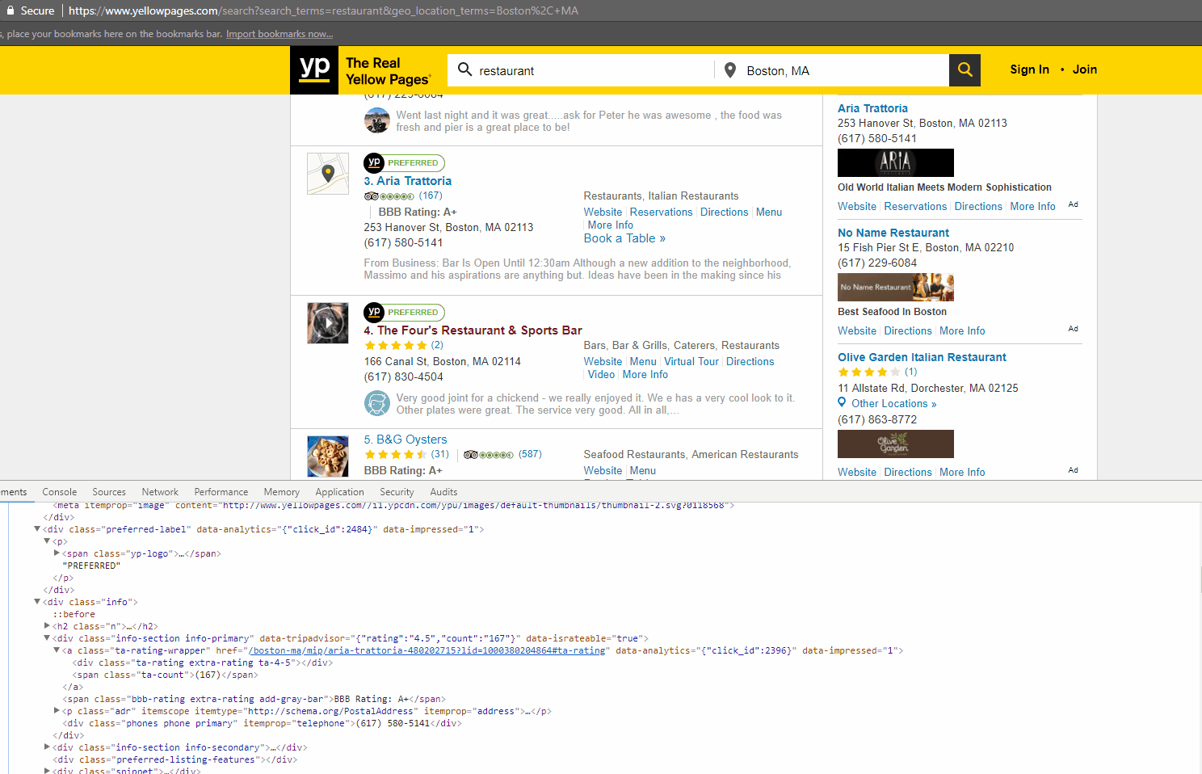Click the PREFERRED badge above The Four's Restaurant
This screenshot has width=1202, height=774.
[404, 312]
